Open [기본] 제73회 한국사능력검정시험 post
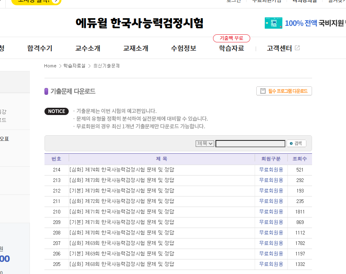346x274 pixels. tap(122, 191)
